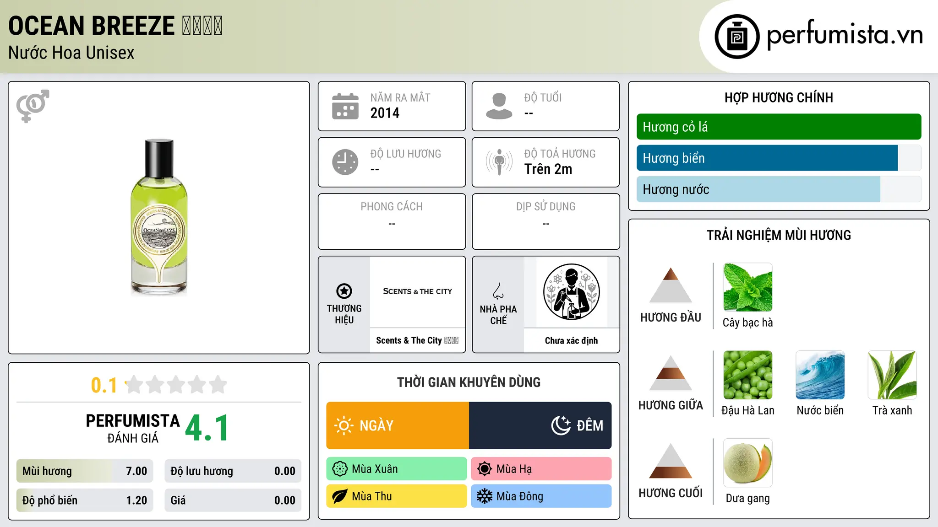Click the unisex gender symbol icon

coord(33,106)
